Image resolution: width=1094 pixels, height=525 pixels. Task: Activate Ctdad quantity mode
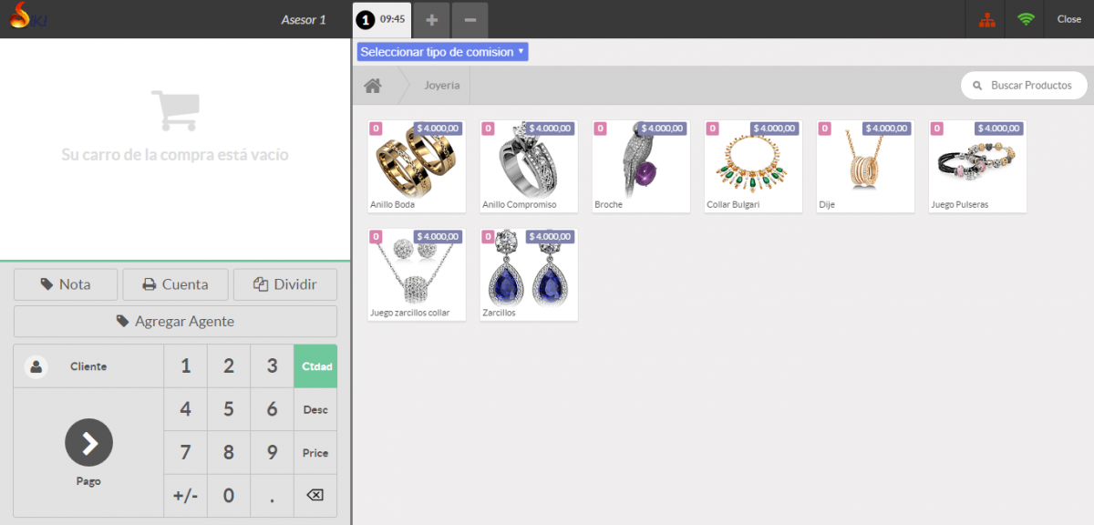[315, 366]
